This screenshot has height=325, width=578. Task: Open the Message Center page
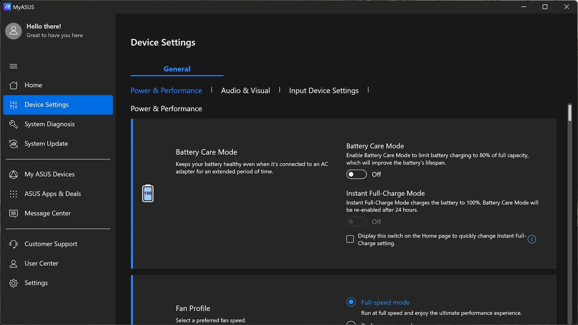tap(58, 213)
